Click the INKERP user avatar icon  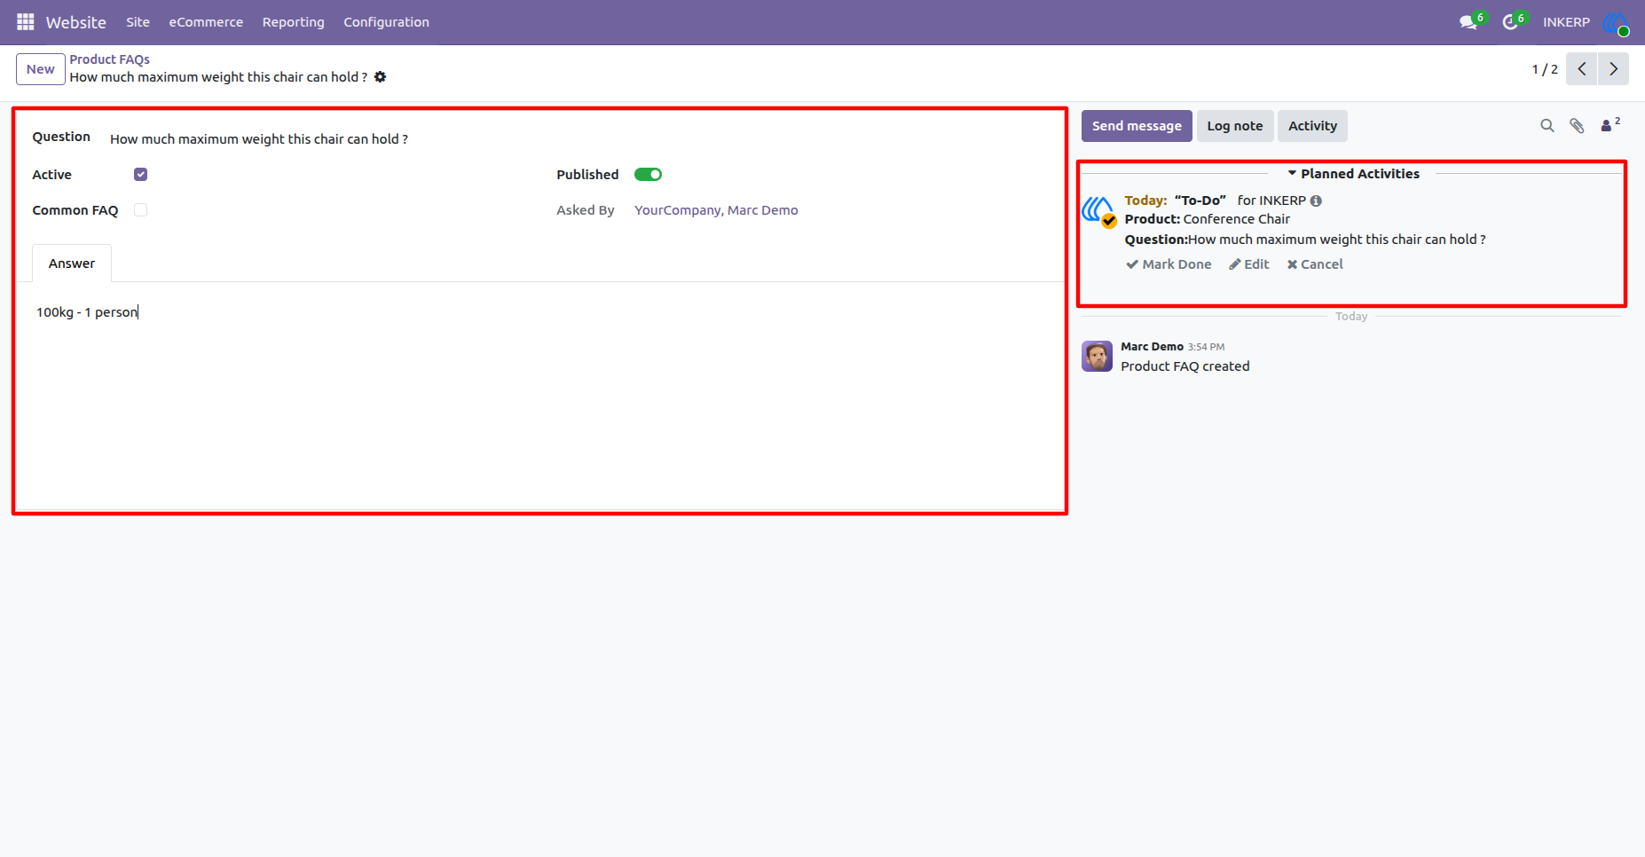coord(1615,22)
